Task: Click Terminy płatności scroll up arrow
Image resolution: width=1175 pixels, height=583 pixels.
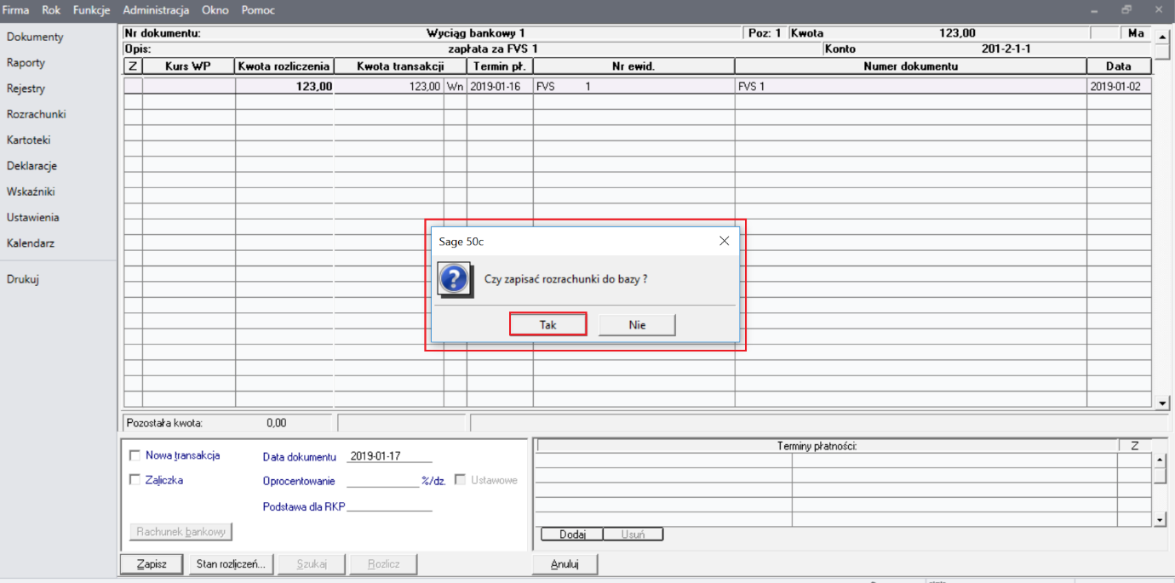Action: coord(1159,460)
